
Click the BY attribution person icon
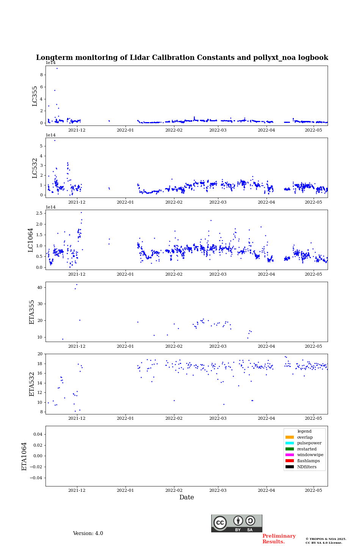pos(238,521)
